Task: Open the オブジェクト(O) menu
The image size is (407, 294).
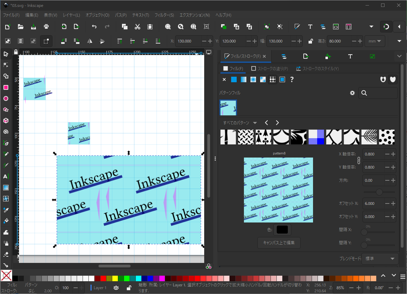Action: 97,15
